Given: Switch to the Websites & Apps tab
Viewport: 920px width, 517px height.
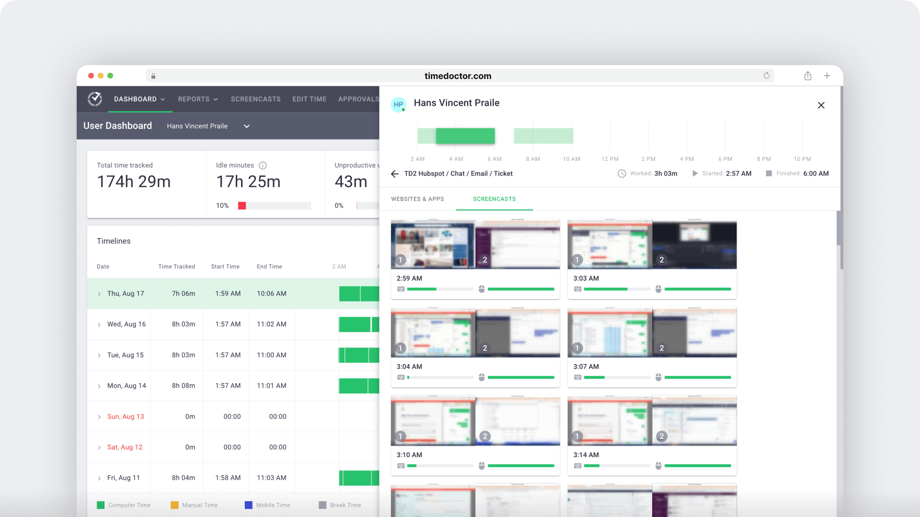Looking at the screenshot, I should 417,199.
